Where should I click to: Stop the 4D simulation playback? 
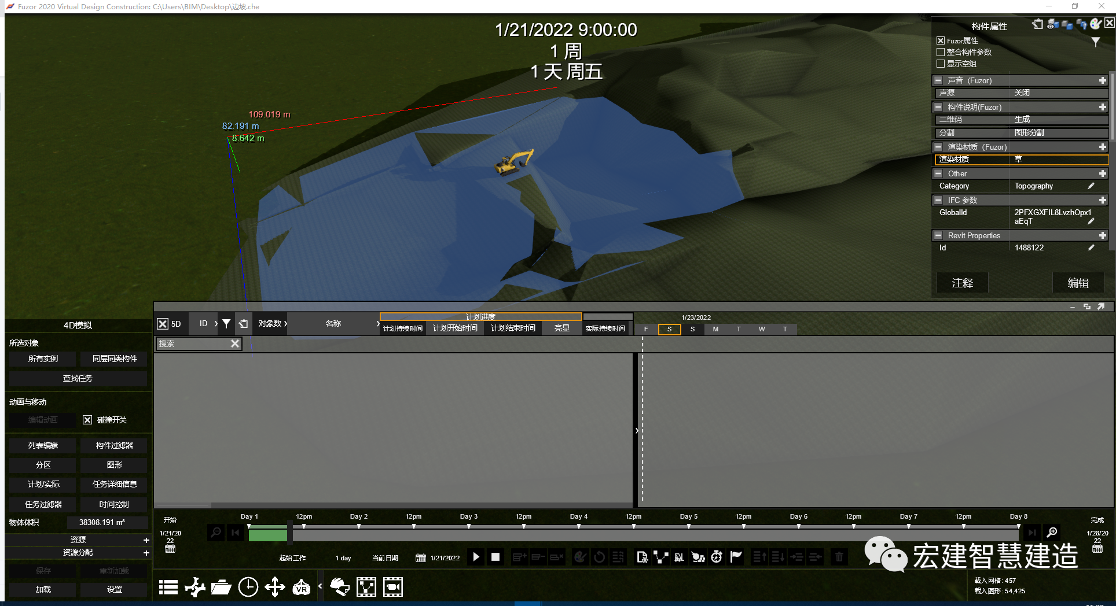495,557
